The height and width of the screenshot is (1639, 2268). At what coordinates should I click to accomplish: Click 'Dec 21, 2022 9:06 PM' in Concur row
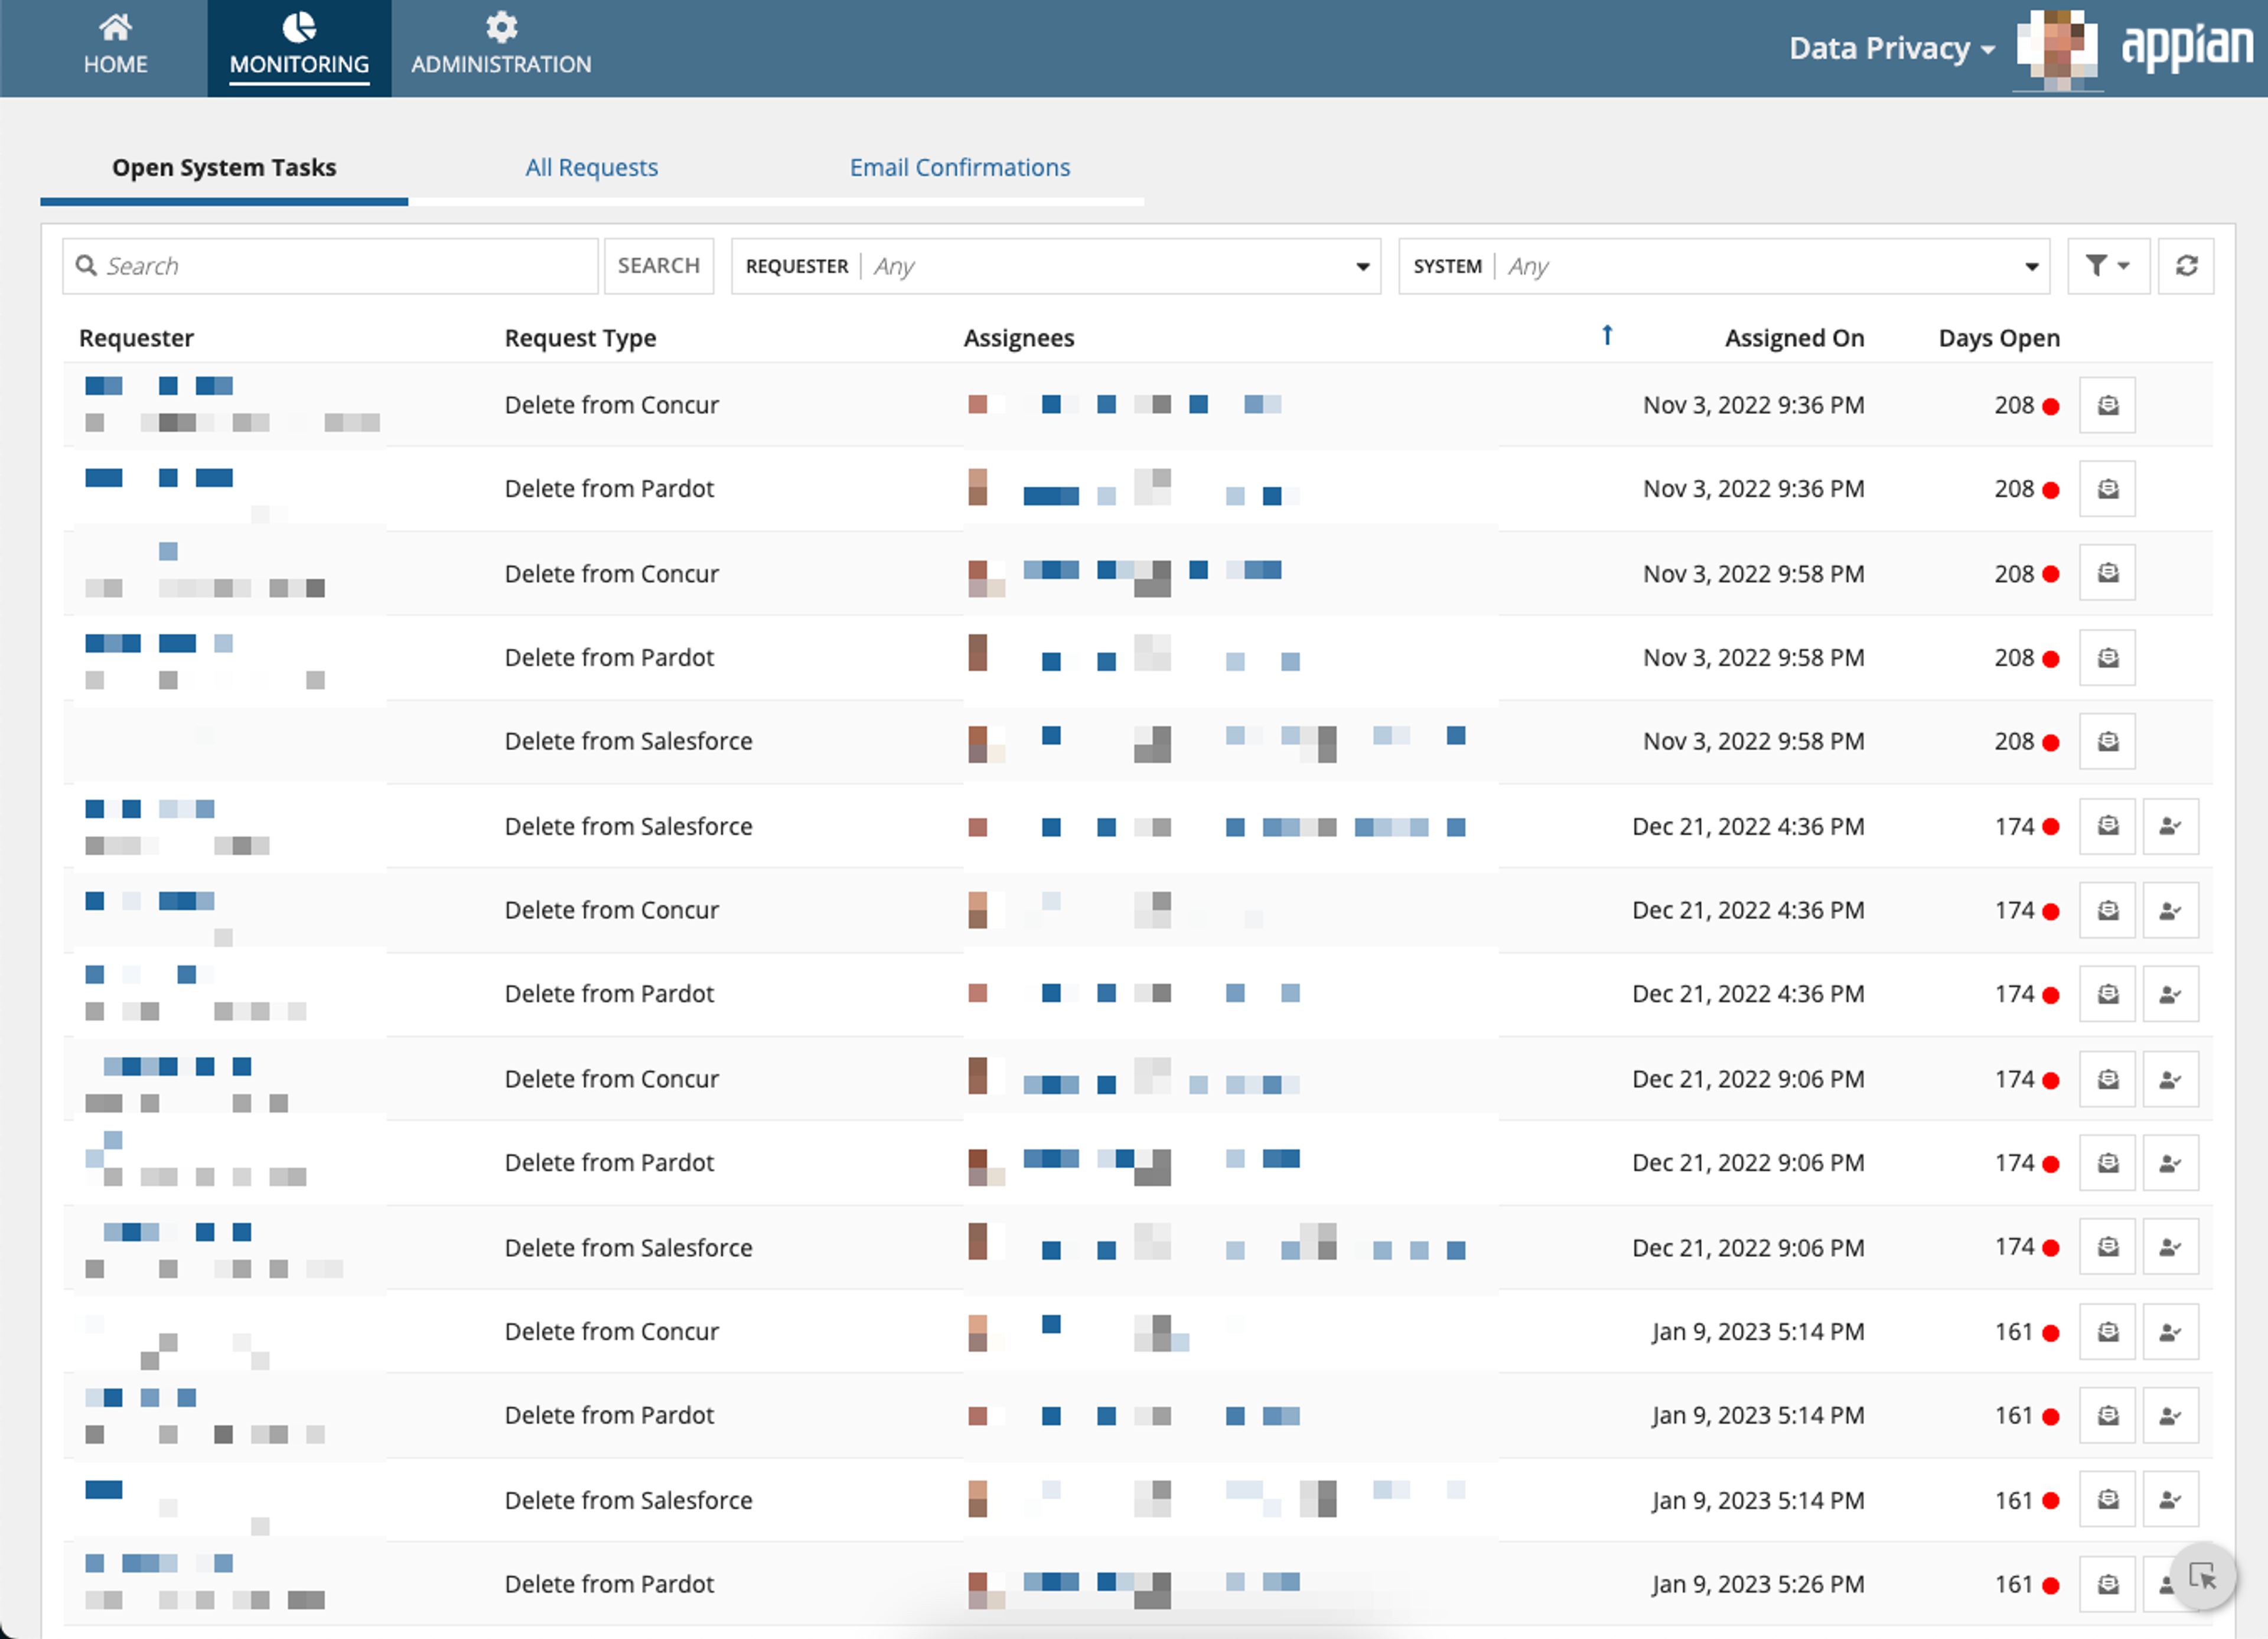pyautogui.click(x=1748, y=1079)
